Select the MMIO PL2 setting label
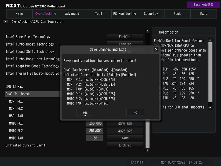221x166 pixels. click(x=16, y=131)
